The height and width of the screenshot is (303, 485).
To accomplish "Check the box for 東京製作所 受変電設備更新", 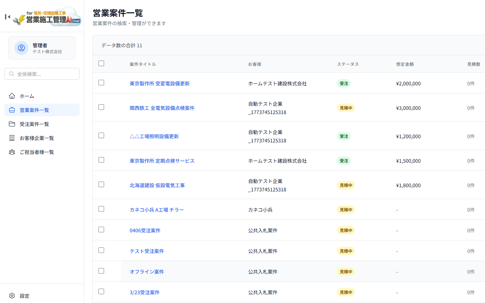I will pyautogui.click(x=101, y=83).
